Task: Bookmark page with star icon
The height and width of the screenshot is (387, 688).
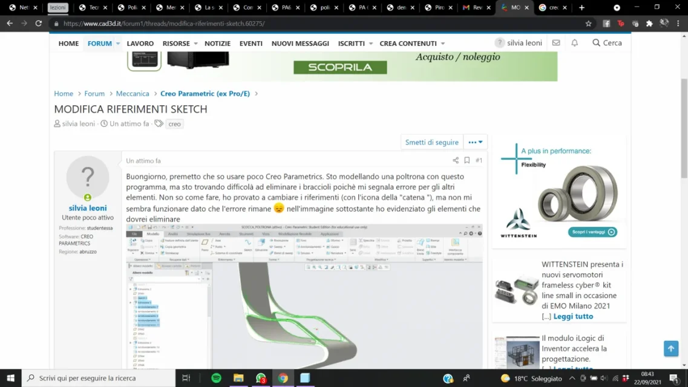Action: pos(588,24)
